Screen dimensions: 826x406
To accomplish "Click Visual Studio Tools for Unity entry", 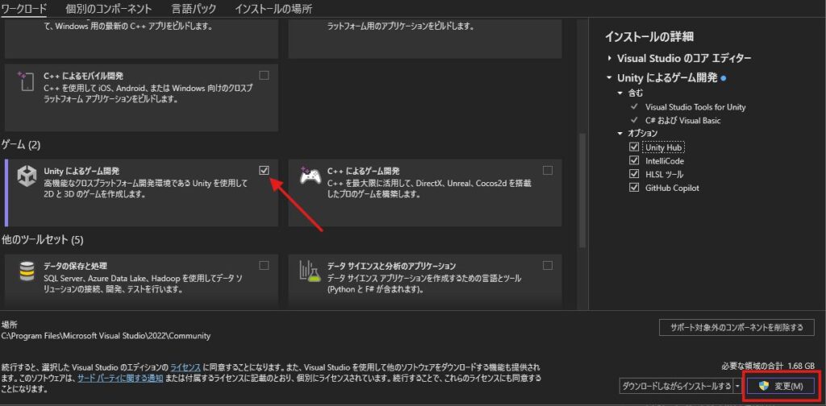I will pos(695,107).
